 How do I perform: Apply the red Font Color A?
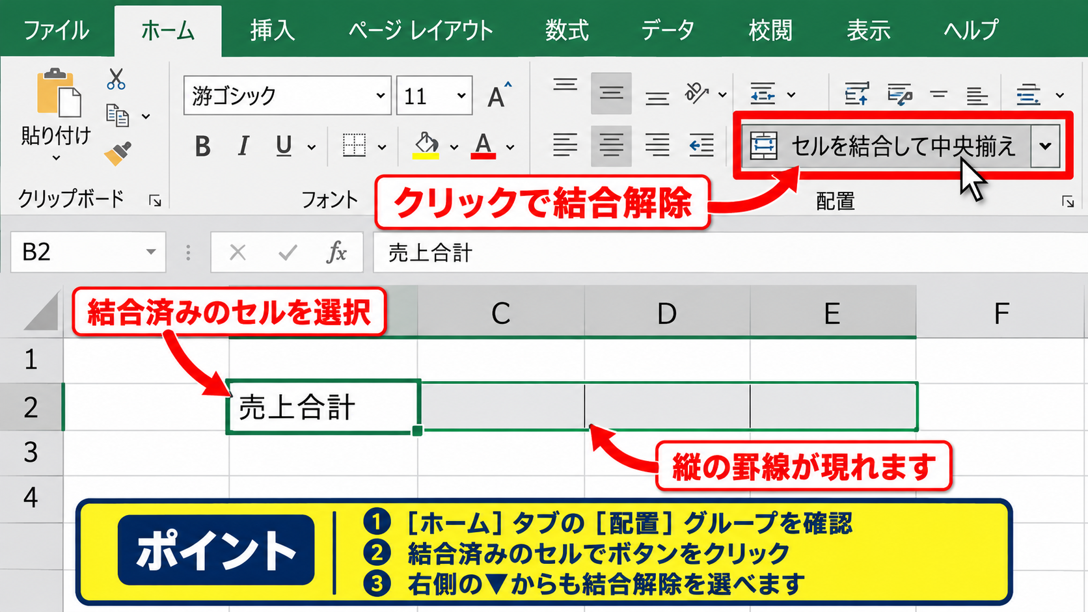click(x=483, y=146)
